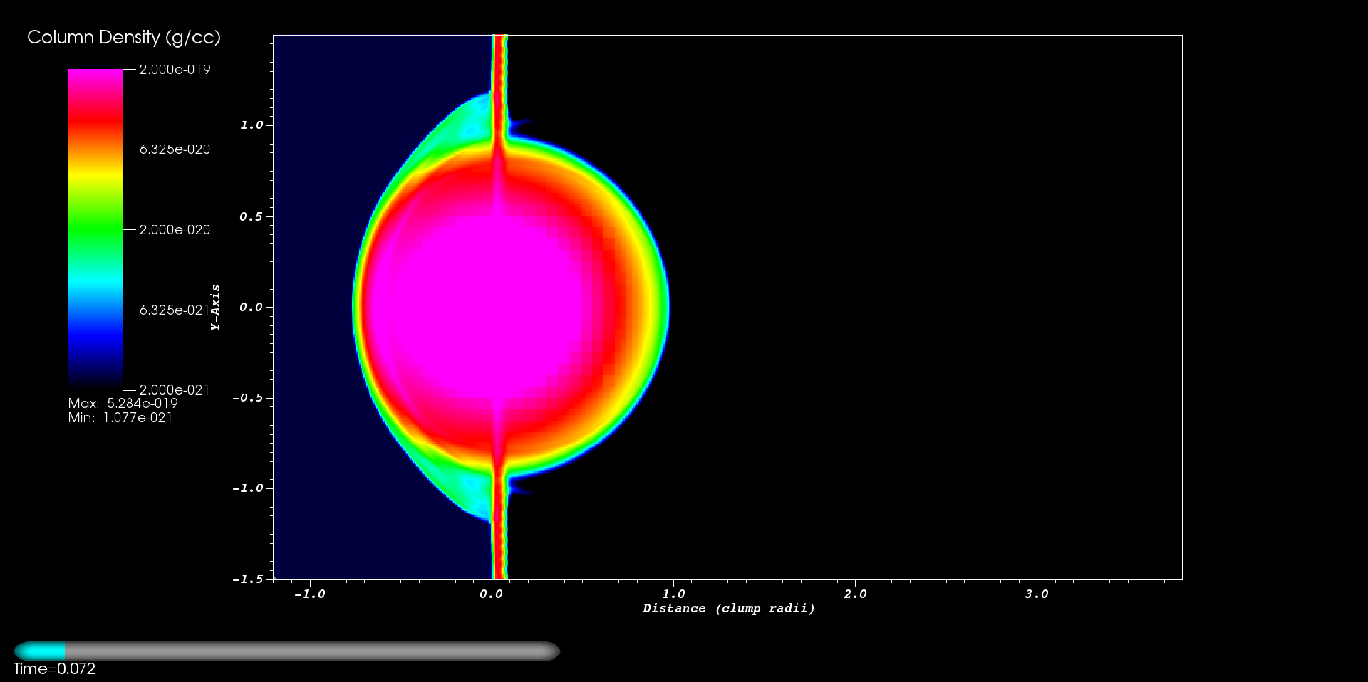Click the Time=0.072 label

[x=55, y=669]
